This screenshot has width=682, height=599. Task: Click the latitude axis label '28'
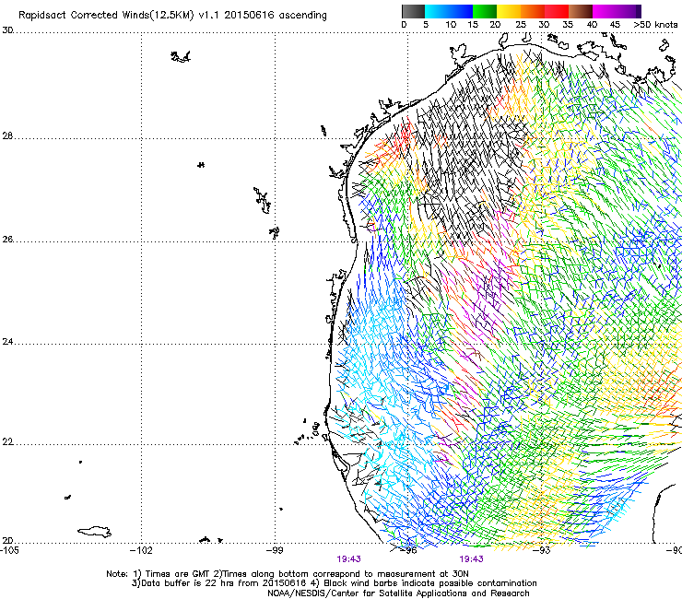click(7, 135)
